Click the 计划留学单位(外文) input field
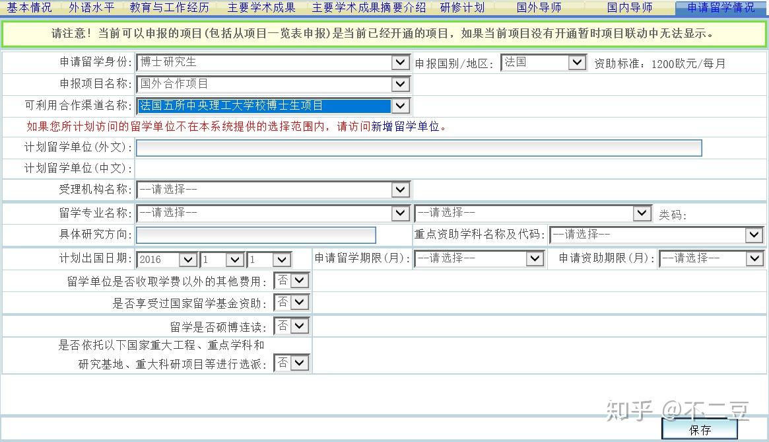Image resolution: width=769 pixels, height=442 pixels. tap(418, 148)
